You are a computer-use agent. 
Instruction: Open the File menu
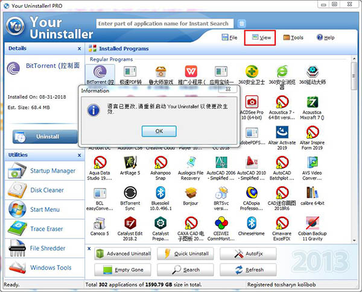point(229,37)
